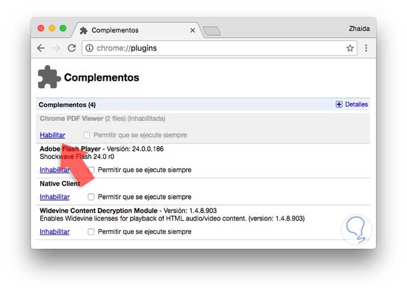Click the Detalles link
Image resolution: width=407 pixels, height=293 pixels.
356,104
